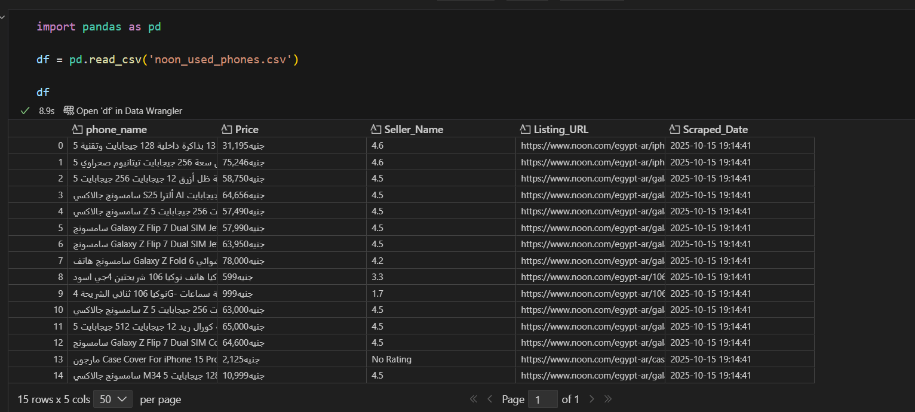Go to the previous page of results
This screenshot has height=412, width=915.
[490, 399]
